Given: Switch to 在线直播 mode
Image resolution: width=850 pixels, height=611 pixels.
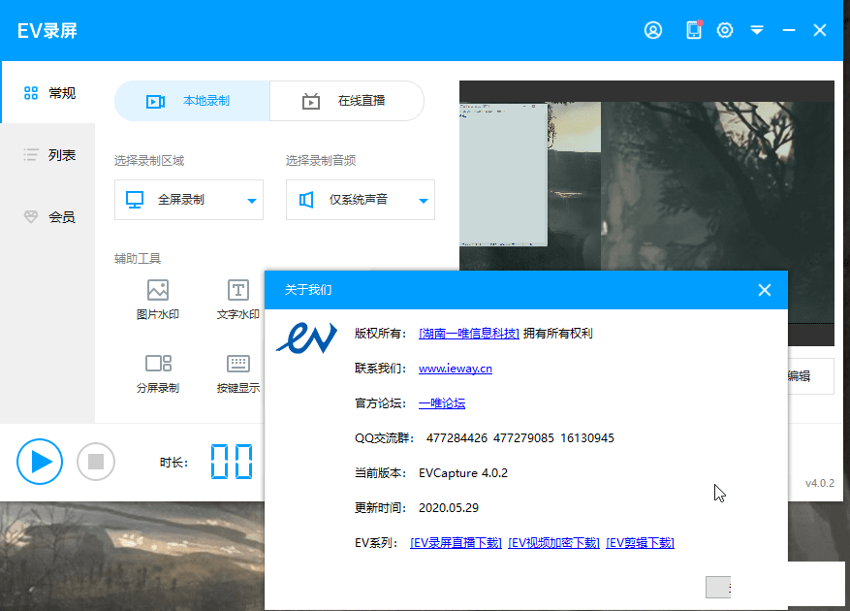Looking at the screenshot, I should pyautogui.click(x=347, y=101).
